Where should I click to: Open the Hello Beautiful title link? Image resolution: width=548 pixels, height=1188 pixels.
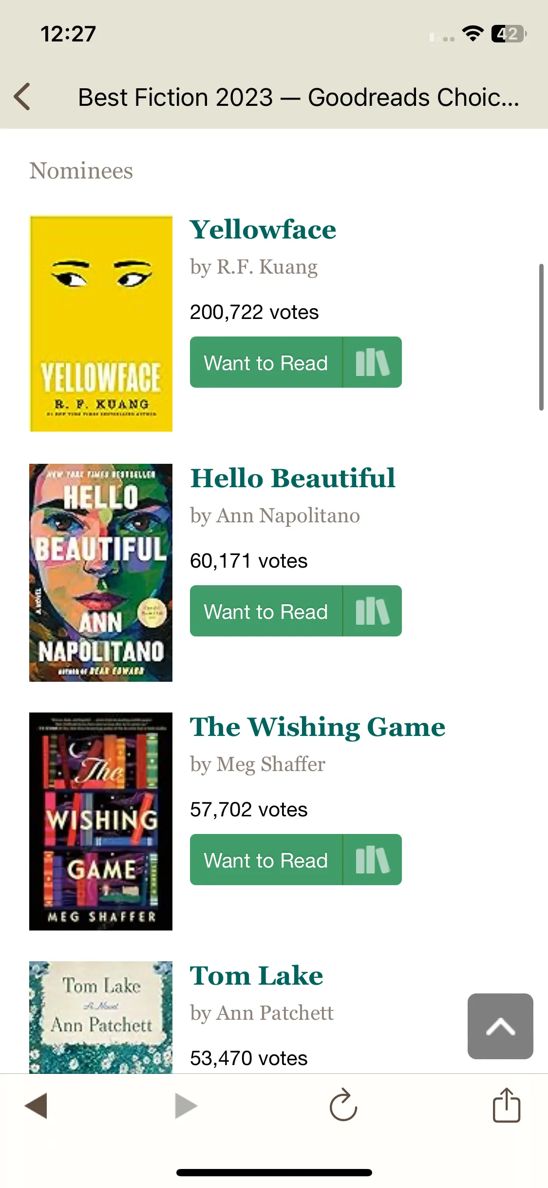293,478
